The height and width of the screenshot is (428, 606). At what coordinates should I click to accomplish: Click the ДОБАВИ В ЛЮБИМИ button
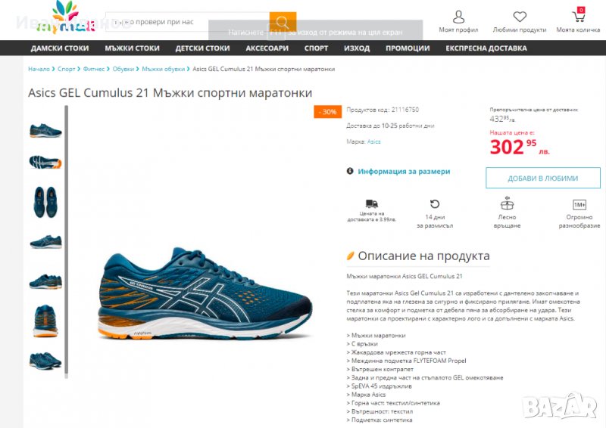542,178
